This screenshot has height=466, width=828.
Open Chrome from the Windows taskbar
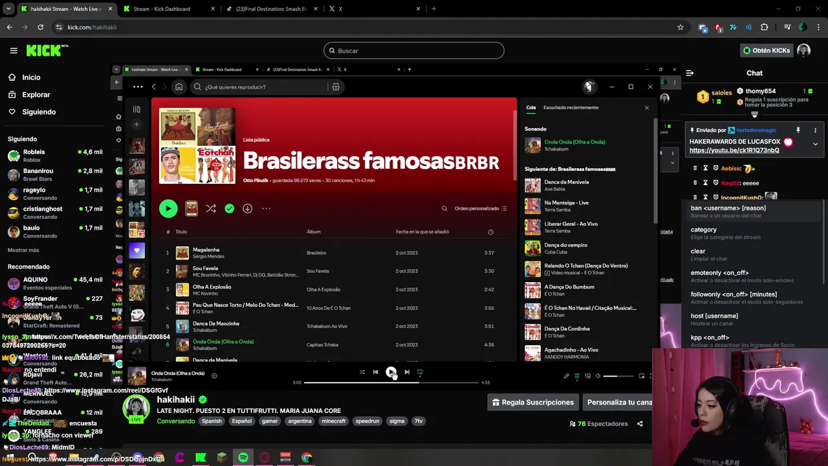(x=307, y=458)
